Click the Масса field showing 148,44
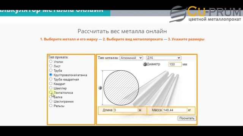This screenshot has height=136, width=243. (x=175, y=110)
